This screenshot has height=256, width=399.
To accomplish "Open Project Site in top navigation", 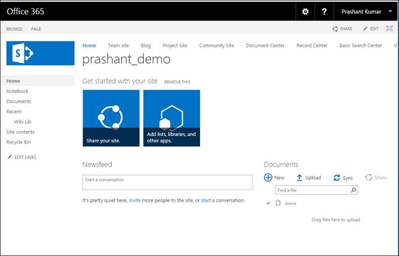I will click(175, 45).
